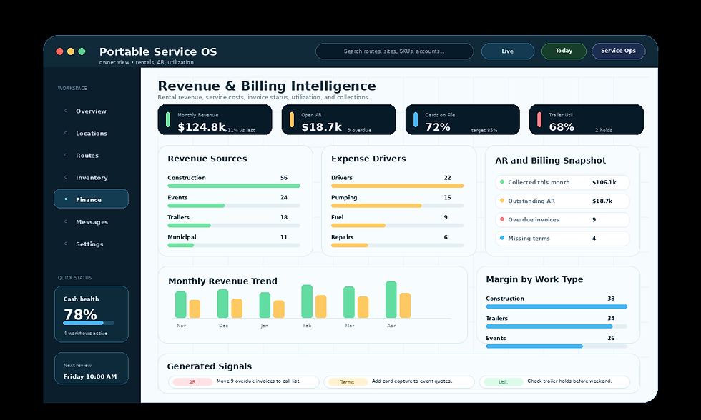Click the blue Cards on File indicator pill
The height and width of the screenshot is (420, 701).
click(x=416, y=119)
